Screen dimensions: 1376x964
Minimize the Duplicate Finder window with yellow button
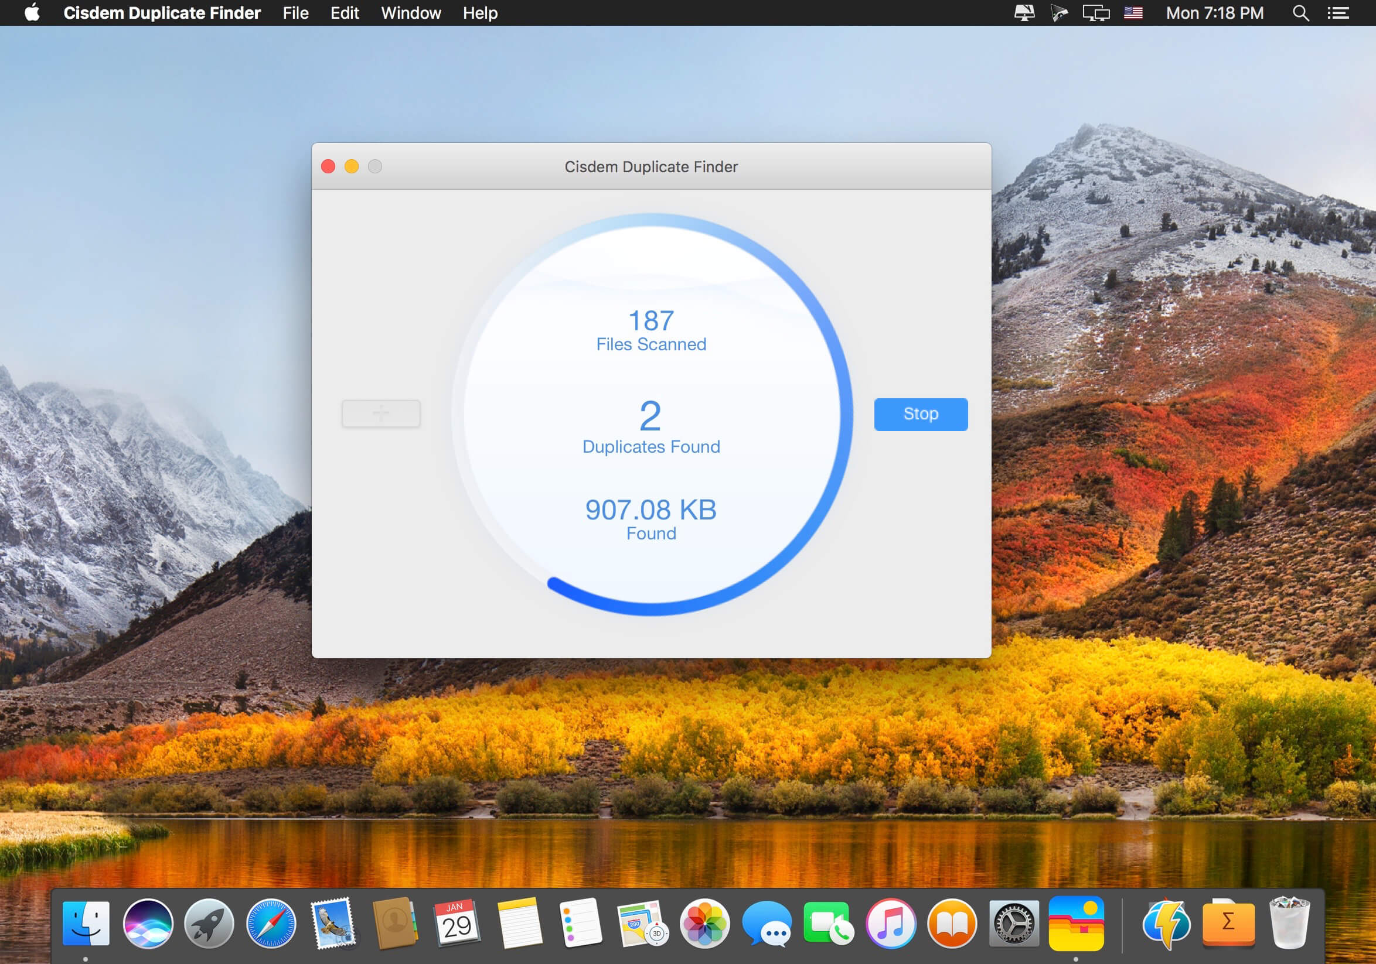tap(351, 166)
